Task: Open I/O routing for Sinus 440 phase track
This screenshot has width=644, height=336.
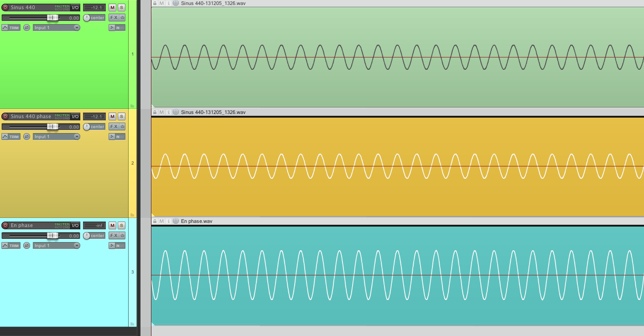Action: 75,116
